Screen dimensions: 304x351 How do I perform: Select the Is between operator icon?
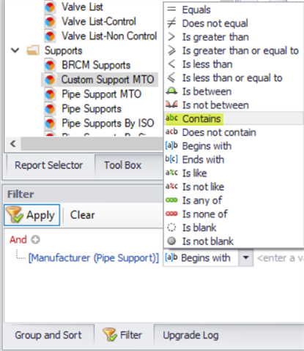pyautogui.click(x=171, y=91)
